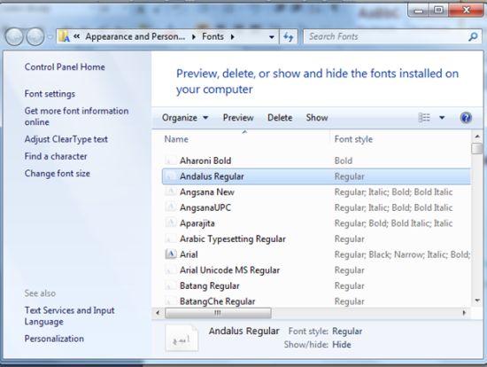Image resolution: width=487 pixels, height=367 pixels.
Task: Click the magnifier search icon
Action: click(x=473, y=36)
